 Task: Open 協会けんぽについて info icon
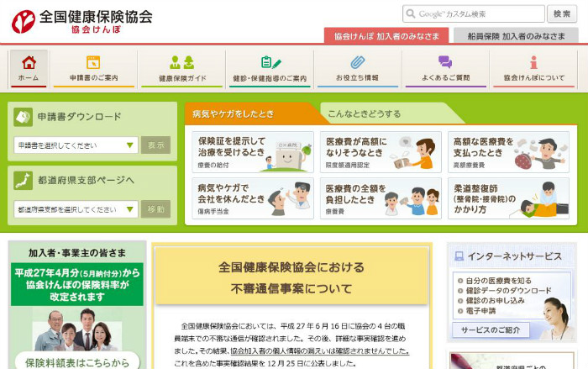coord(533,62)
